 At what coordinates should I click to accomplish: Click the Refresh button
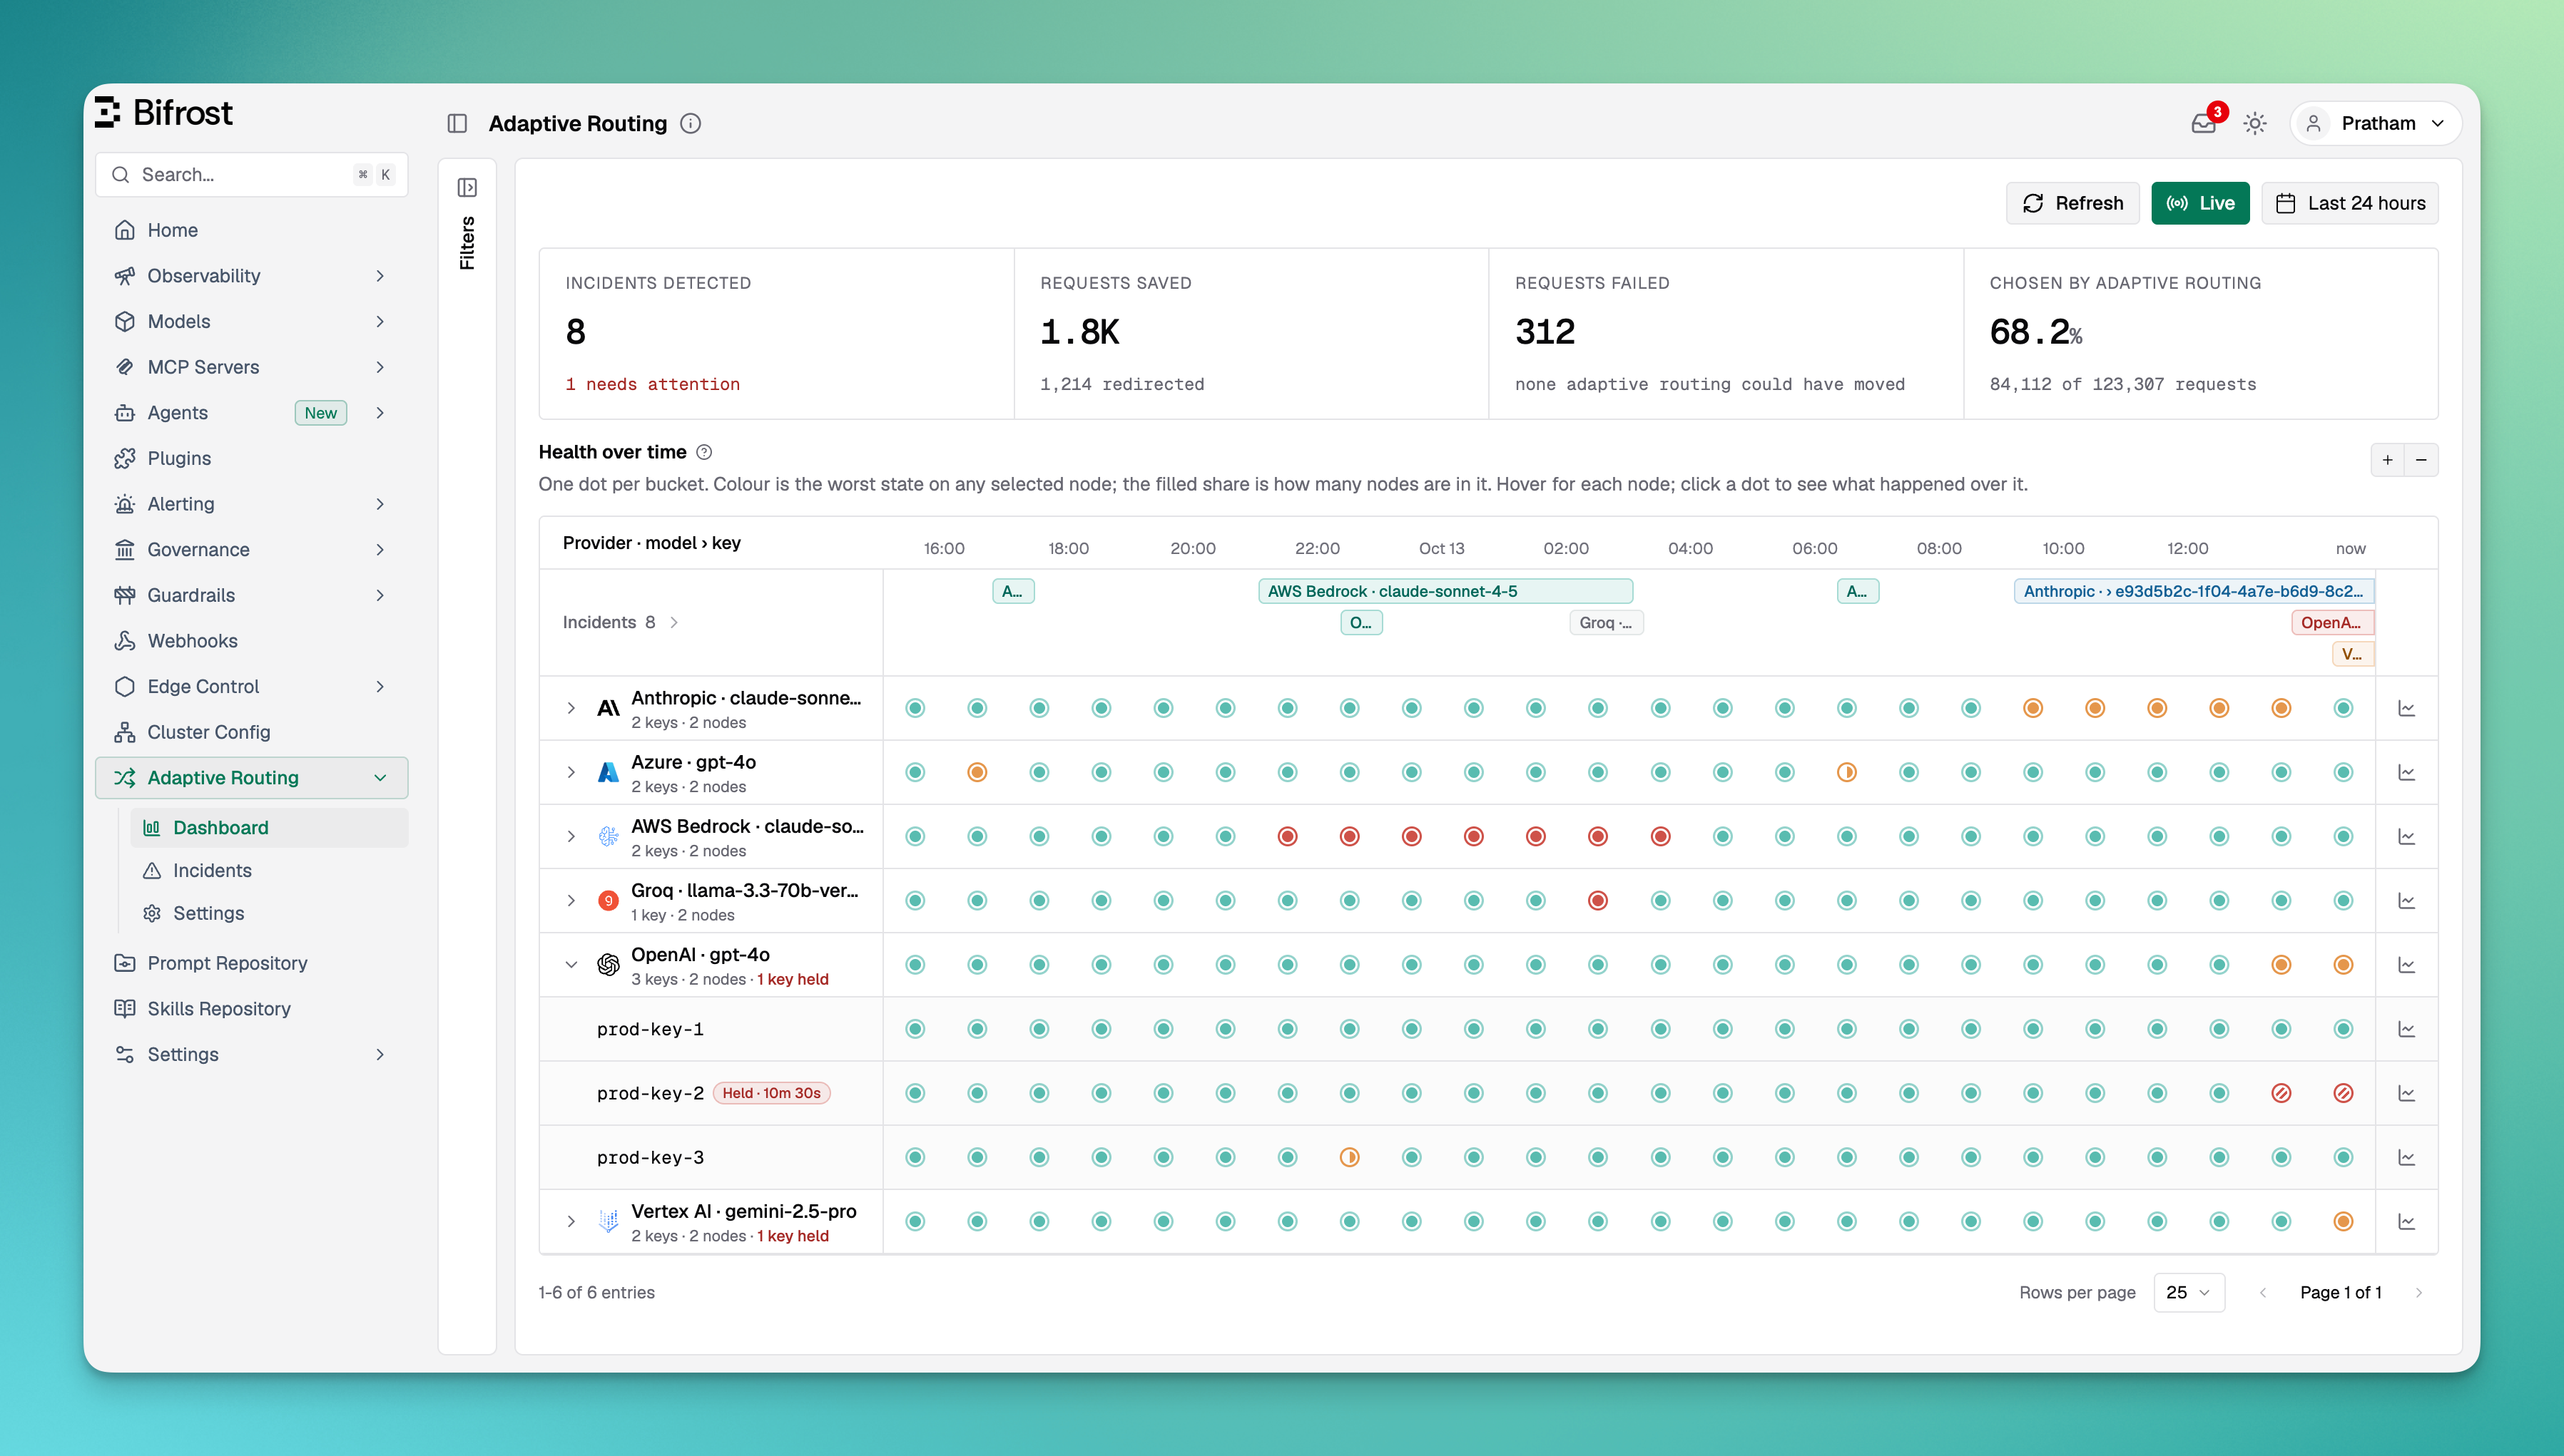point(2072,203)
